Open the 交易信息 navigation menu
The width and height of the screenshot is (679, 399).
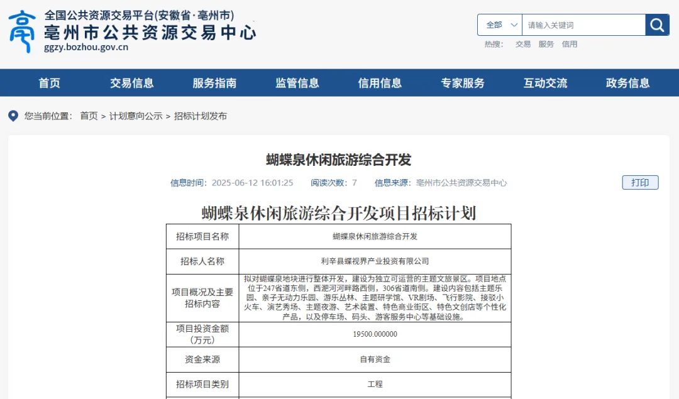[131, 83]
